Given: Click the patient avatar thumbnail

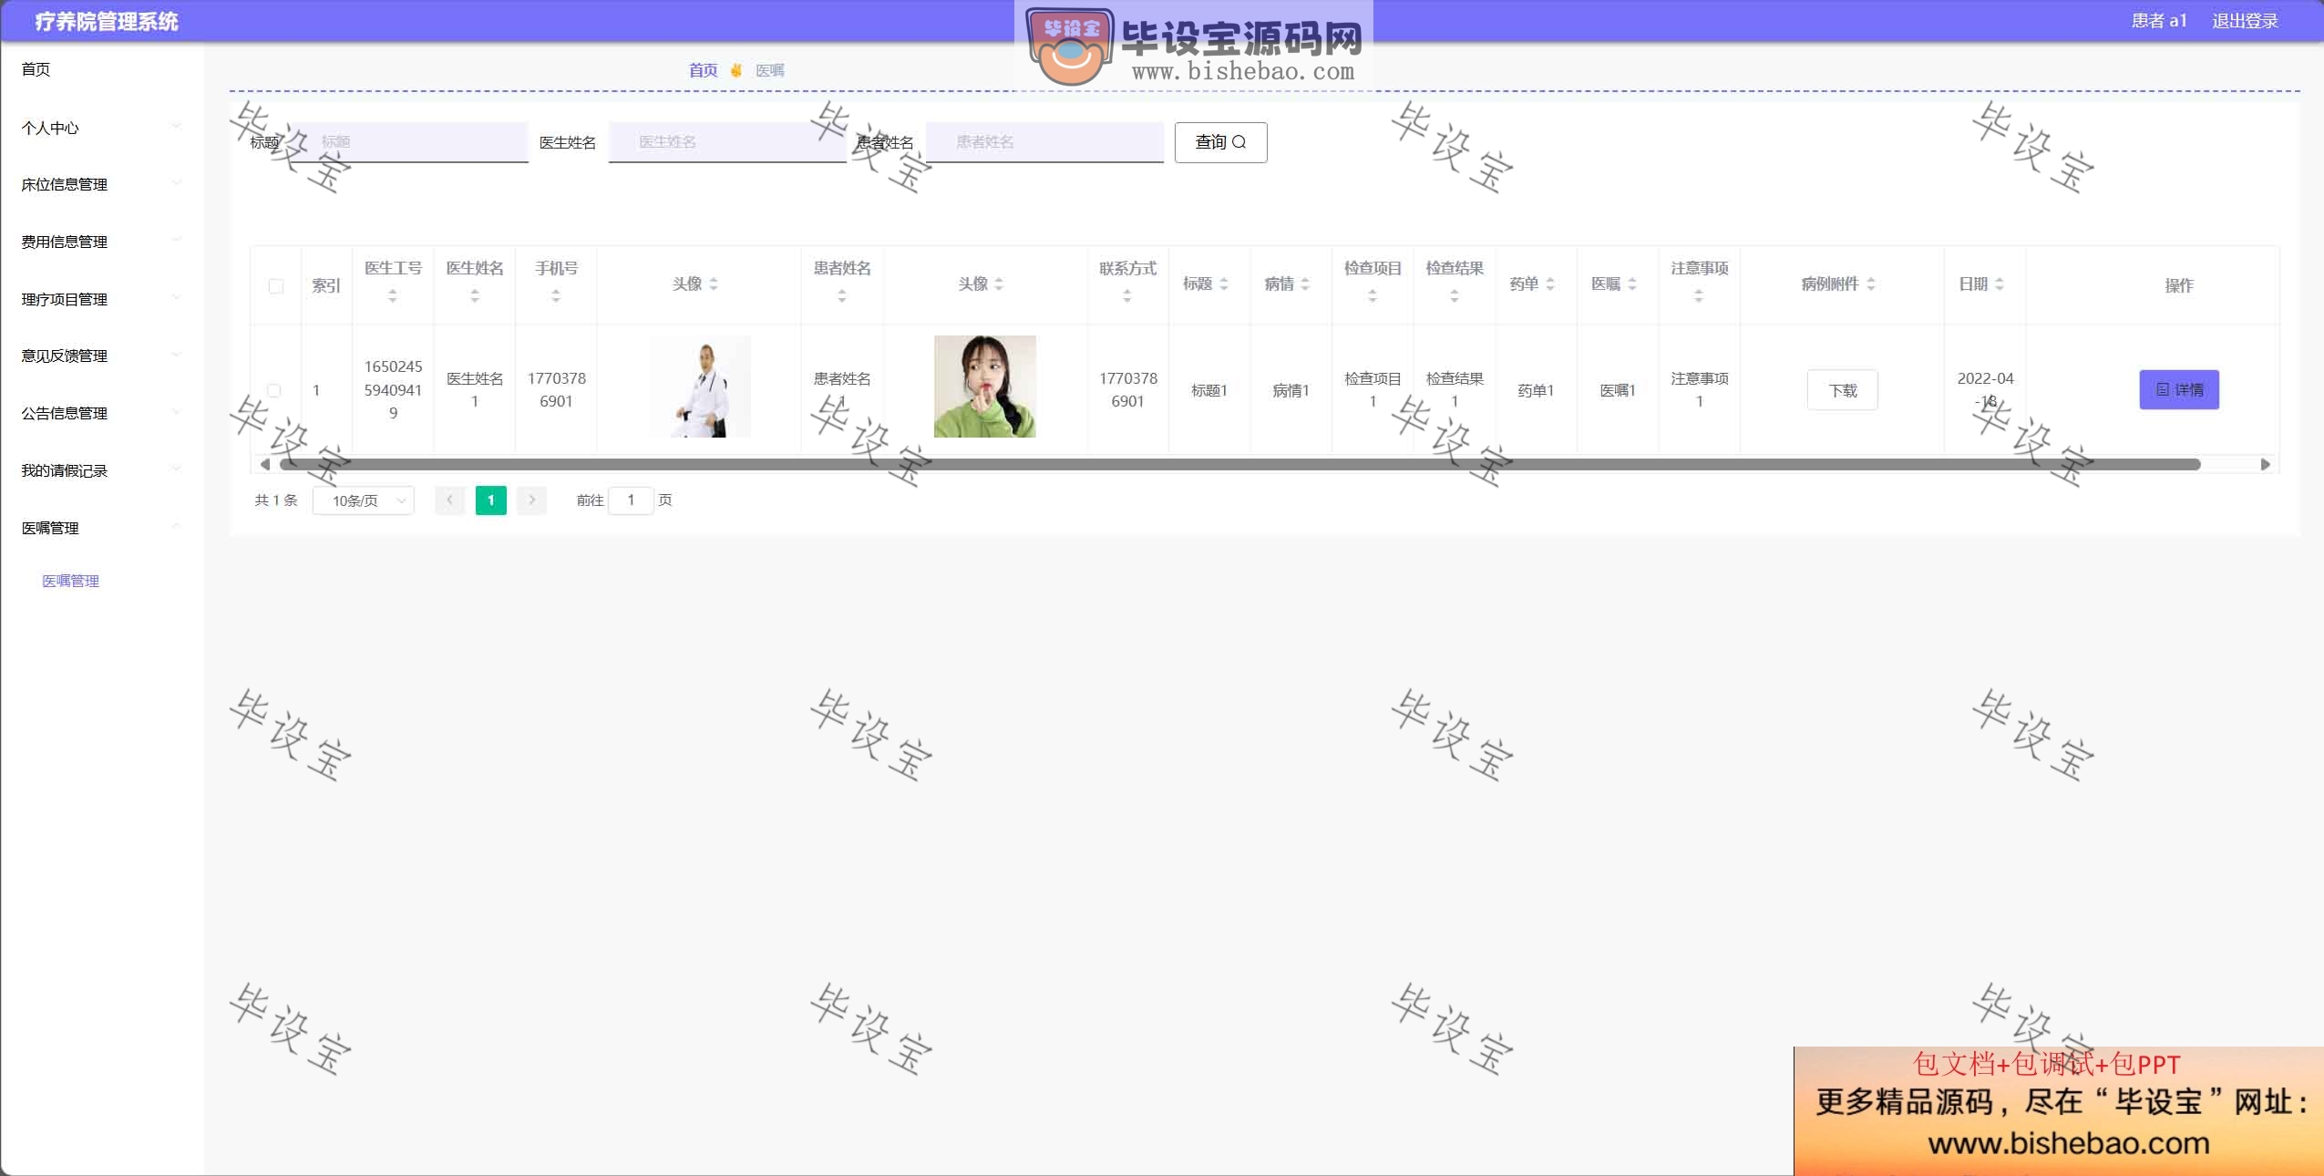Looking at the screenshot, I should 985,387.
